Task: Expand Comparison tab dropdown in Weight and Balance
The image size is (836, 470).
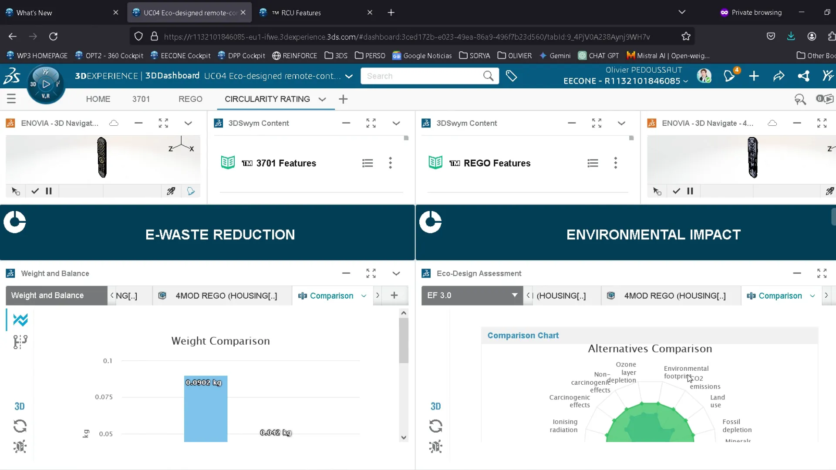Action: click(x=364, y=296)
